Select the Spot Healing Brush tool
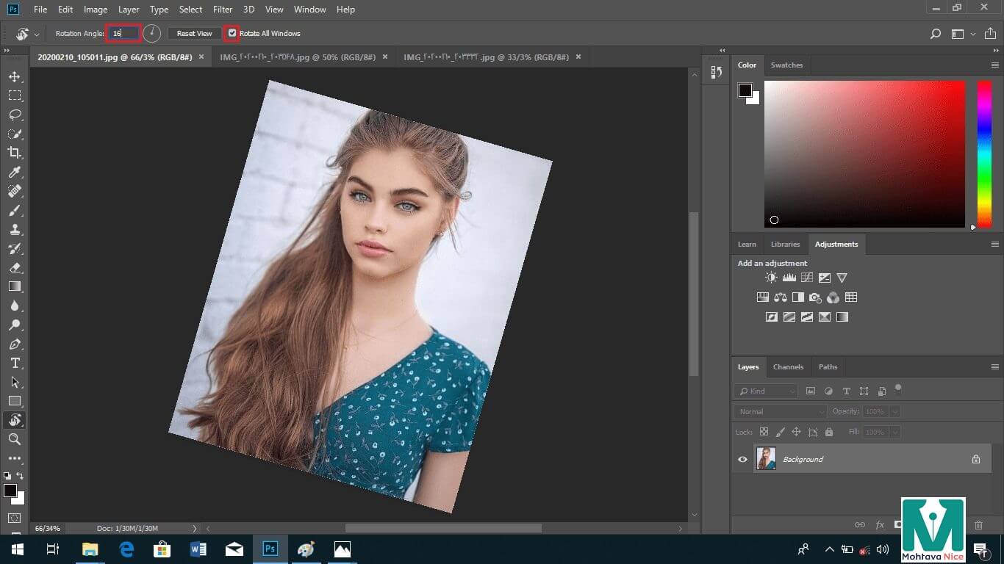 (x=15, y=191)
